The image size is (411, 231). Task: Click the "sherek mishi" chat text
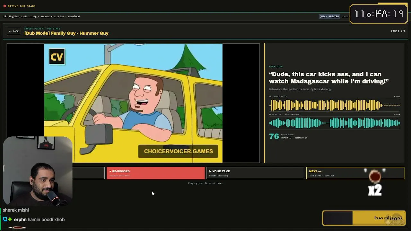16,210
